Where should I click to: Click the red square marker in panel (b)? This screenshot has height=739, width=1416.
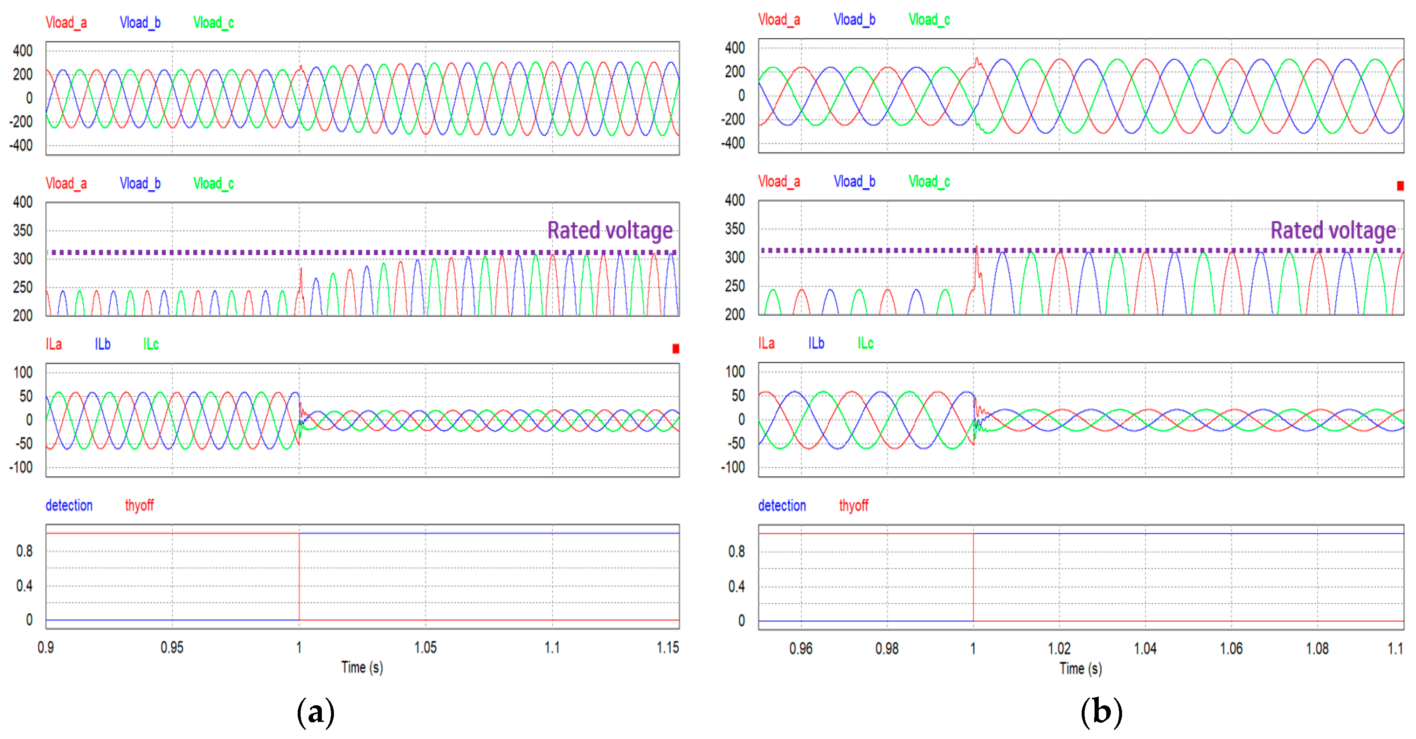[x=1400, y=186]
